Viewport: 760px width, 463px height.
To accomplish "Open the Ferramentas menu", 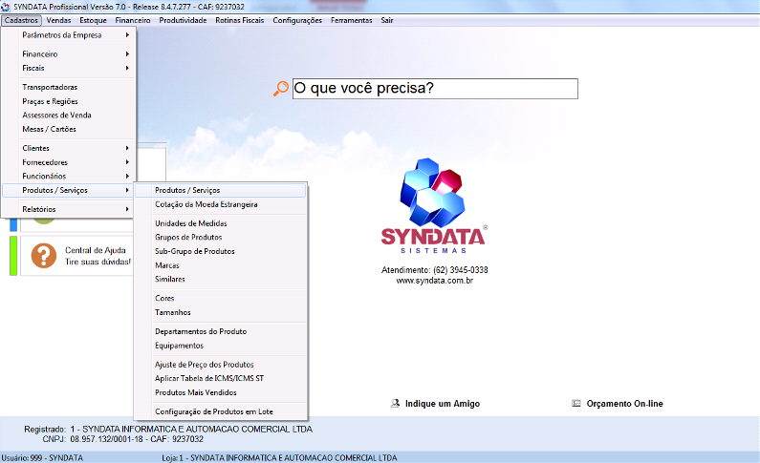I will [x=352, y=20].
